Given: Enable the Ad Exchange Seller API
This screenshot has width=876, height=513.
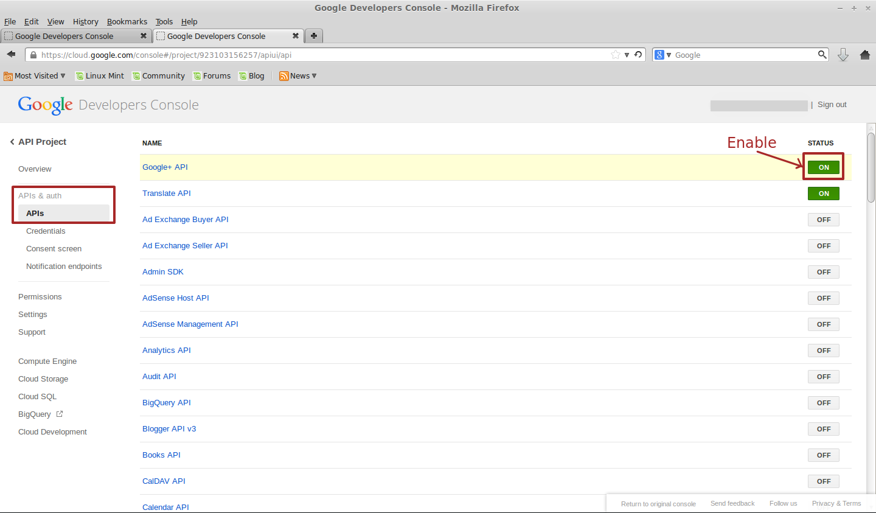Looking at the screenshot, I should click(x=824, y=246).
